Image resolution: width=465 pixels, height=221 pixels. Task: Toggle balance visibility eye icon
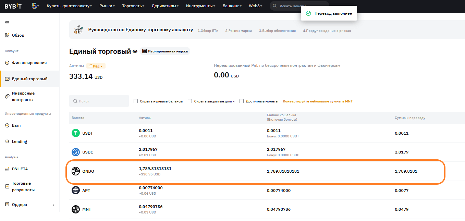[135, 51]
